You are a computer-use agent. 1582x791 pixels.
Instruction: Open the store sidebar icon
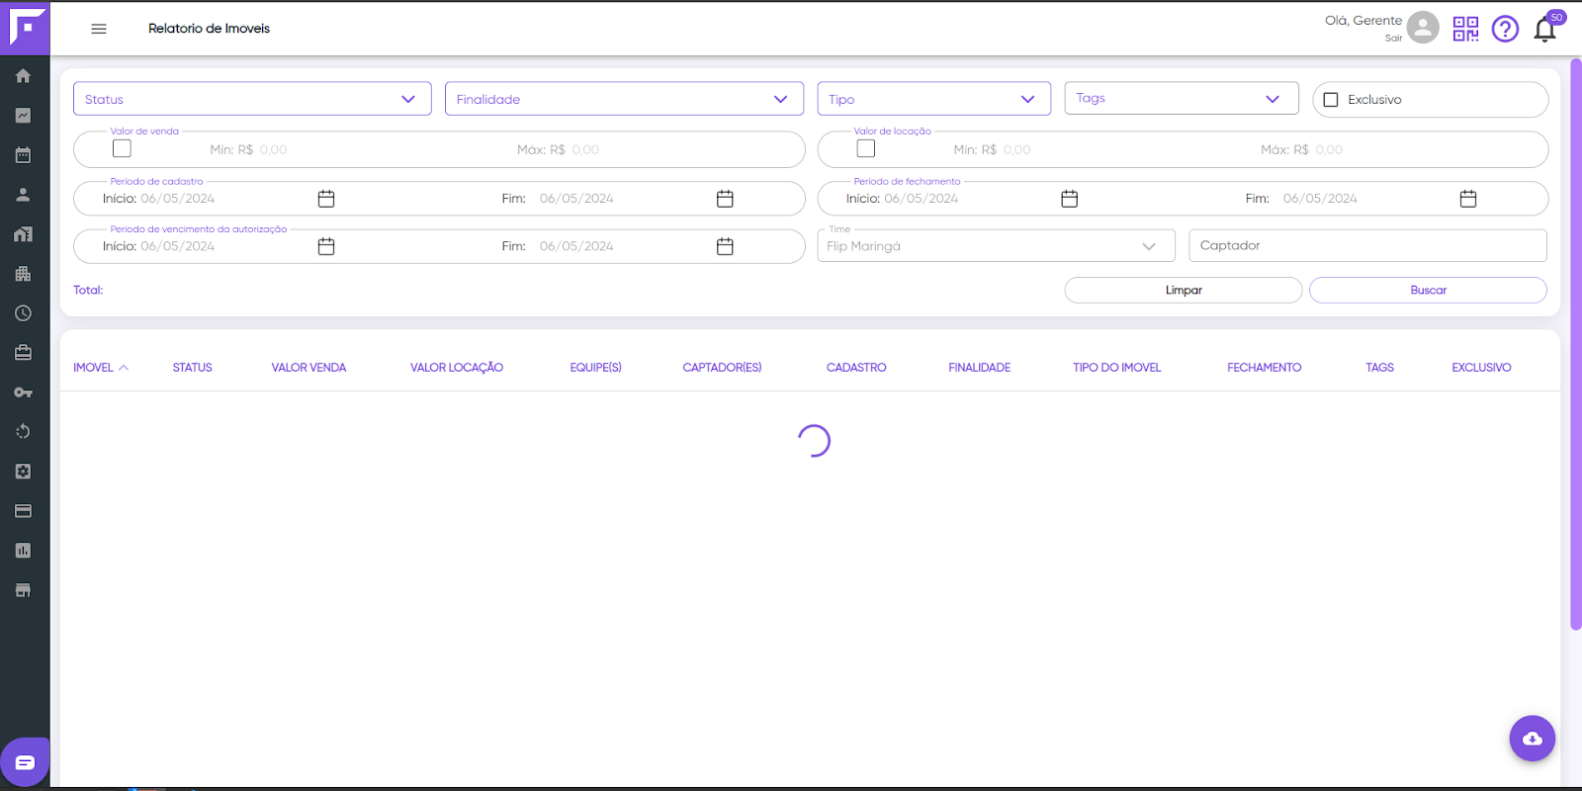click(23, 590)
